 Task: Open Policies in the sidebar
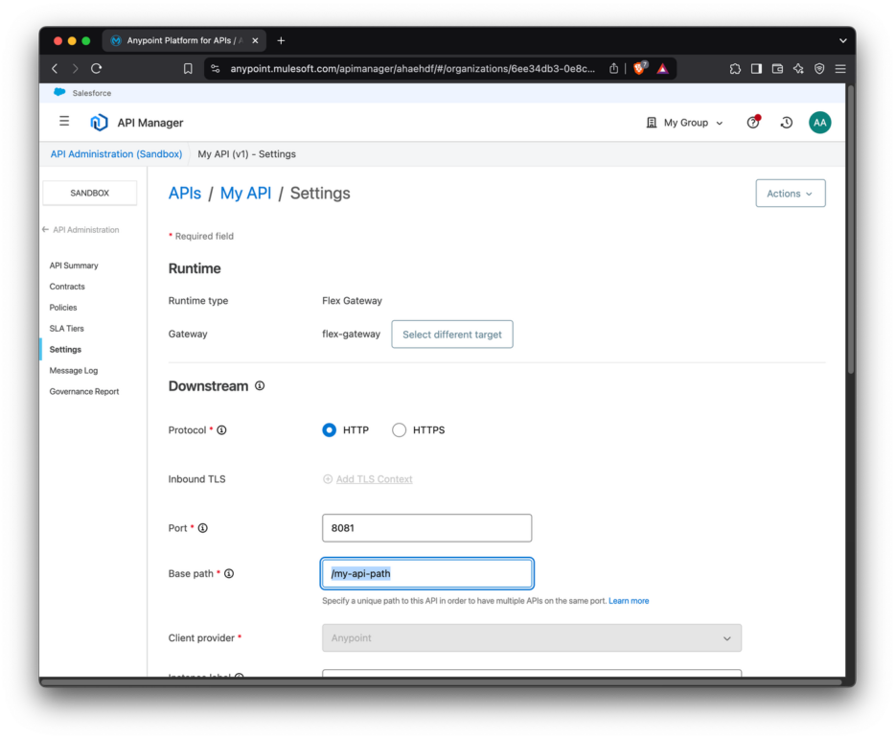(63, 308)
